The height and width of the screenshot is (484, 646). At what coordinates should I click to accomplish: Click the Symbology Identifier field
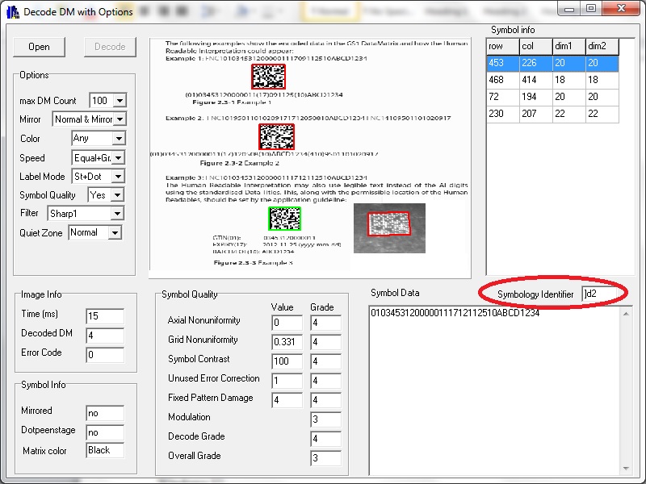pos(599,294)
